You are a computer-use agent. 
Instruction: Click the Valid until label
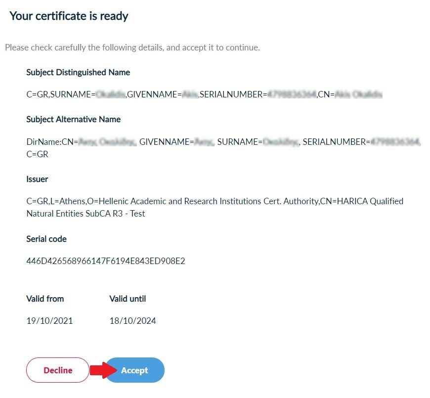[x=128, y=299]
